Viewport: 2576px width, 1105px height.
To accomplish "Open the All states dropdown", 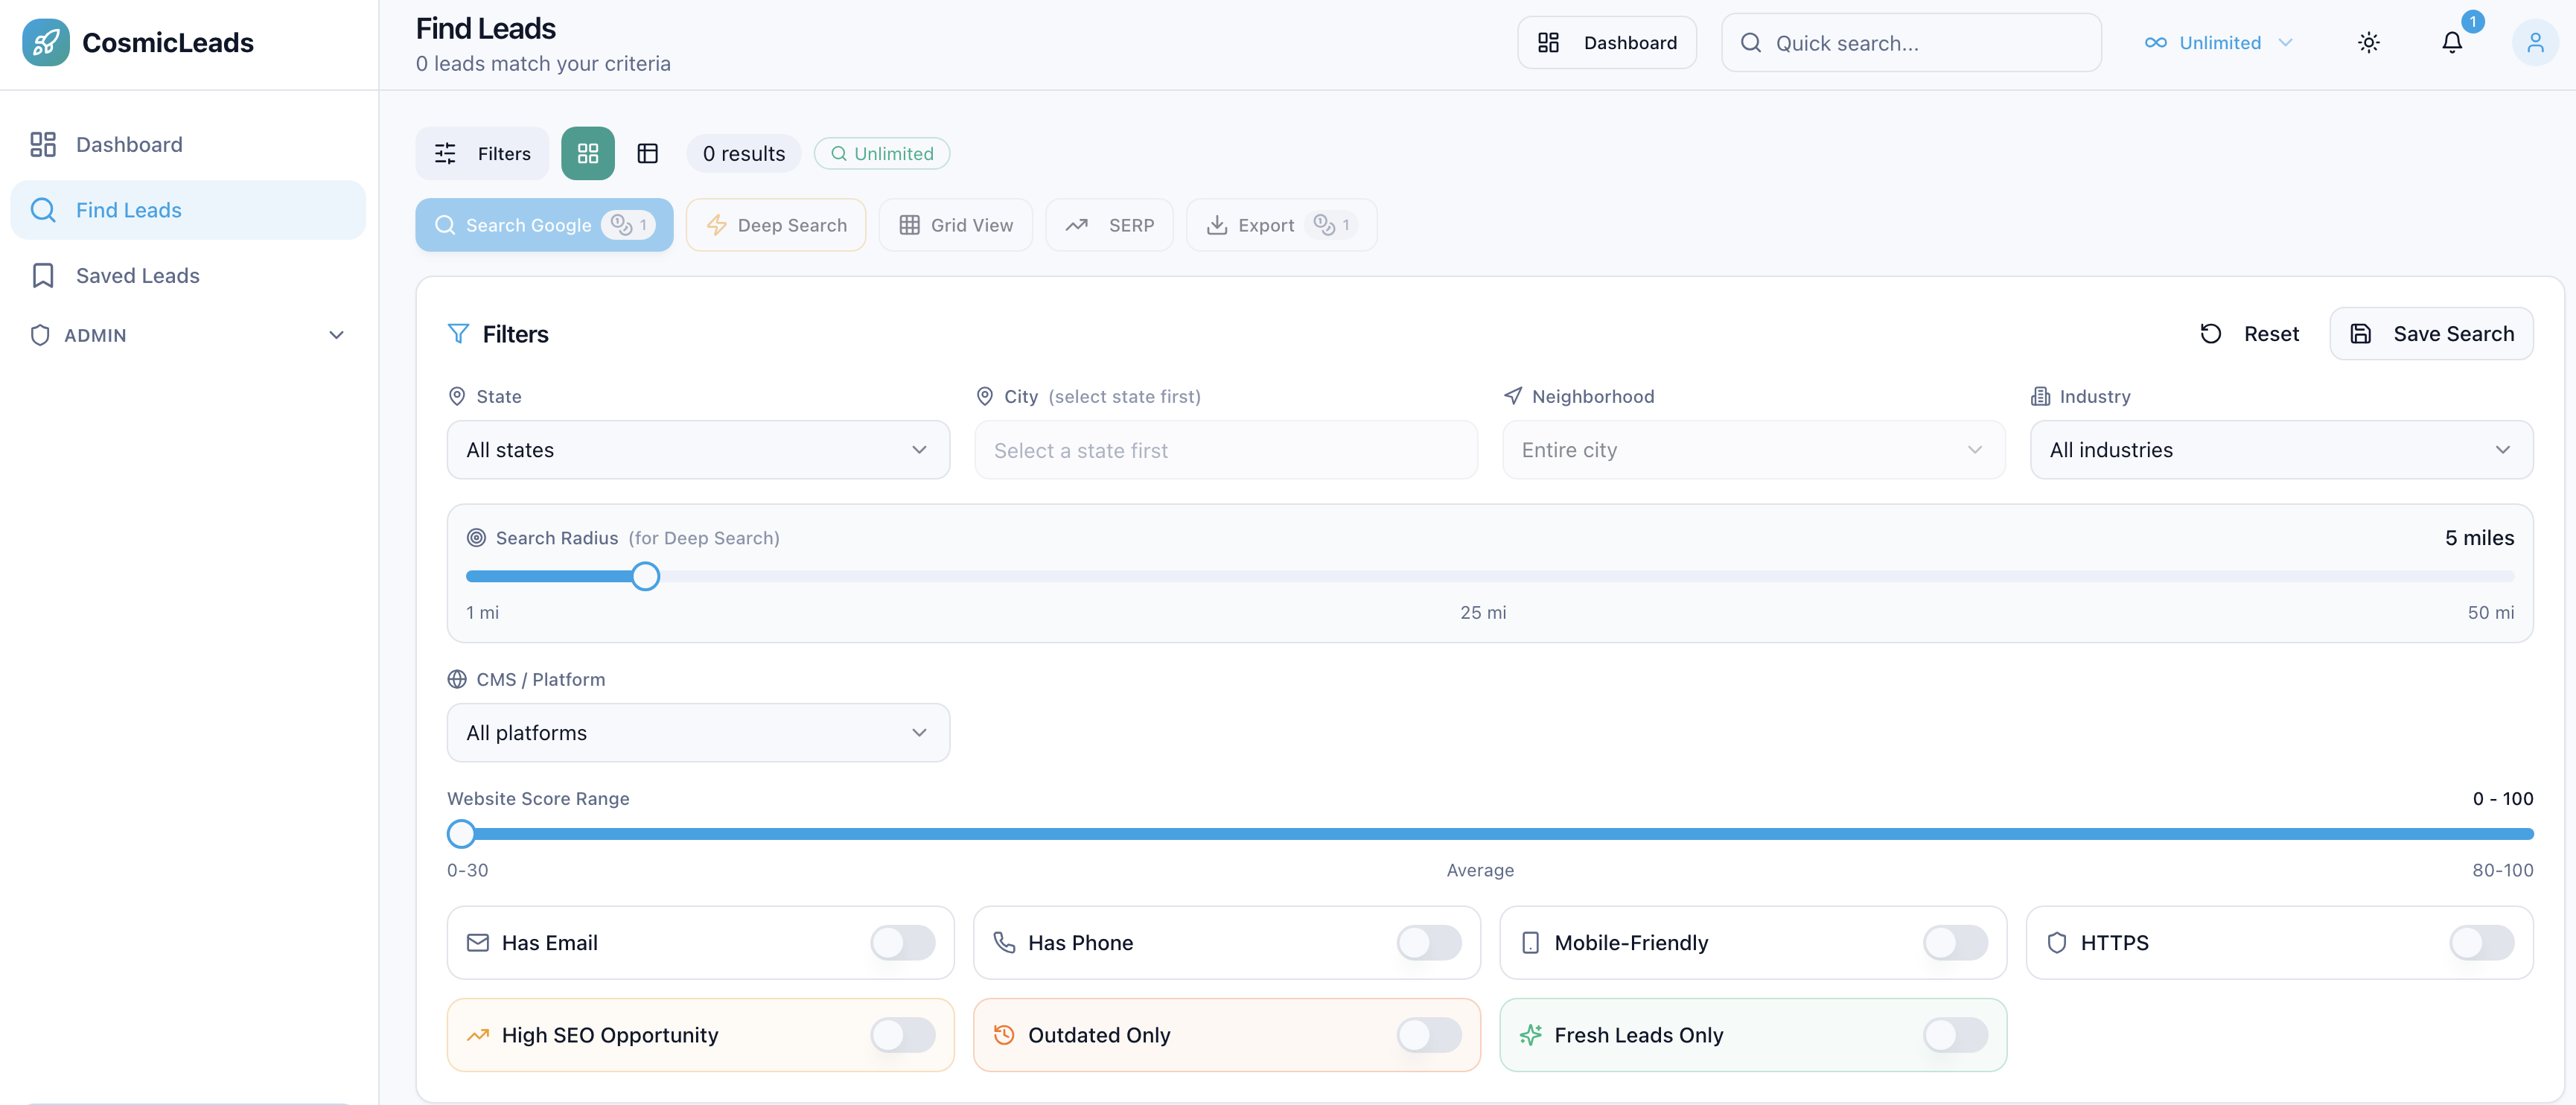I will tap(698, 449).
